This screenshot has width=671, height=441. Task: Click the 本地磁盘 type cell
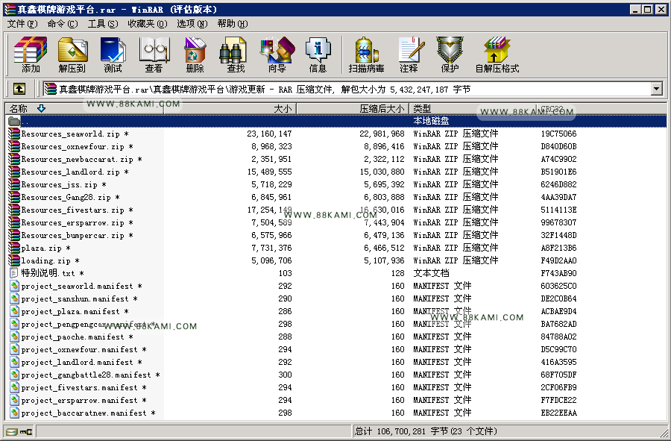click(432, 121)
